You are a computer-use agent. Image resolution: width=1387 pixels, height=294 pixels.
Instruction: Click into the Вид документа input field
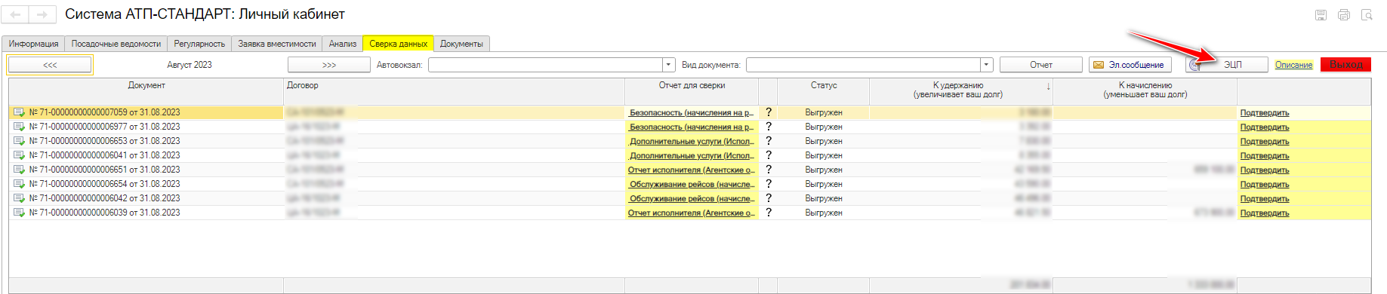863,65
